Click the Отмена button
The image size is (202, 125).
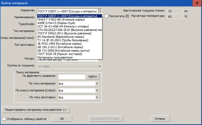[160, 119]
